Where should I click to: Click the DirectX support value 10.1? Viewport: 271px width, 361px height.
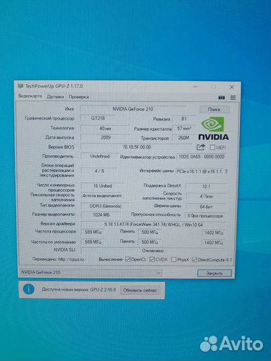[x=206, y=187]
